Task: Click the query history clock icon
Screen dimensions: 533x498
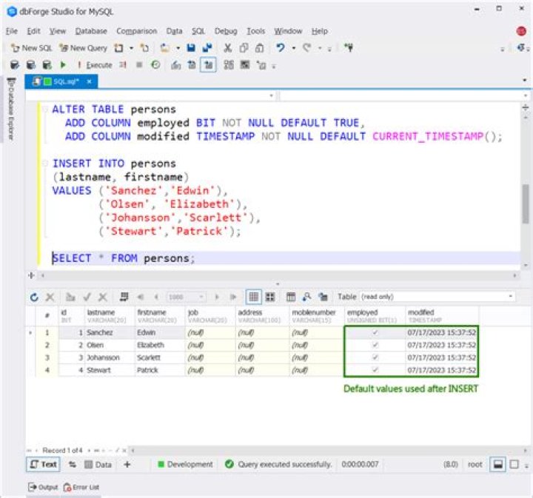Action: click(x=155, y=64)
